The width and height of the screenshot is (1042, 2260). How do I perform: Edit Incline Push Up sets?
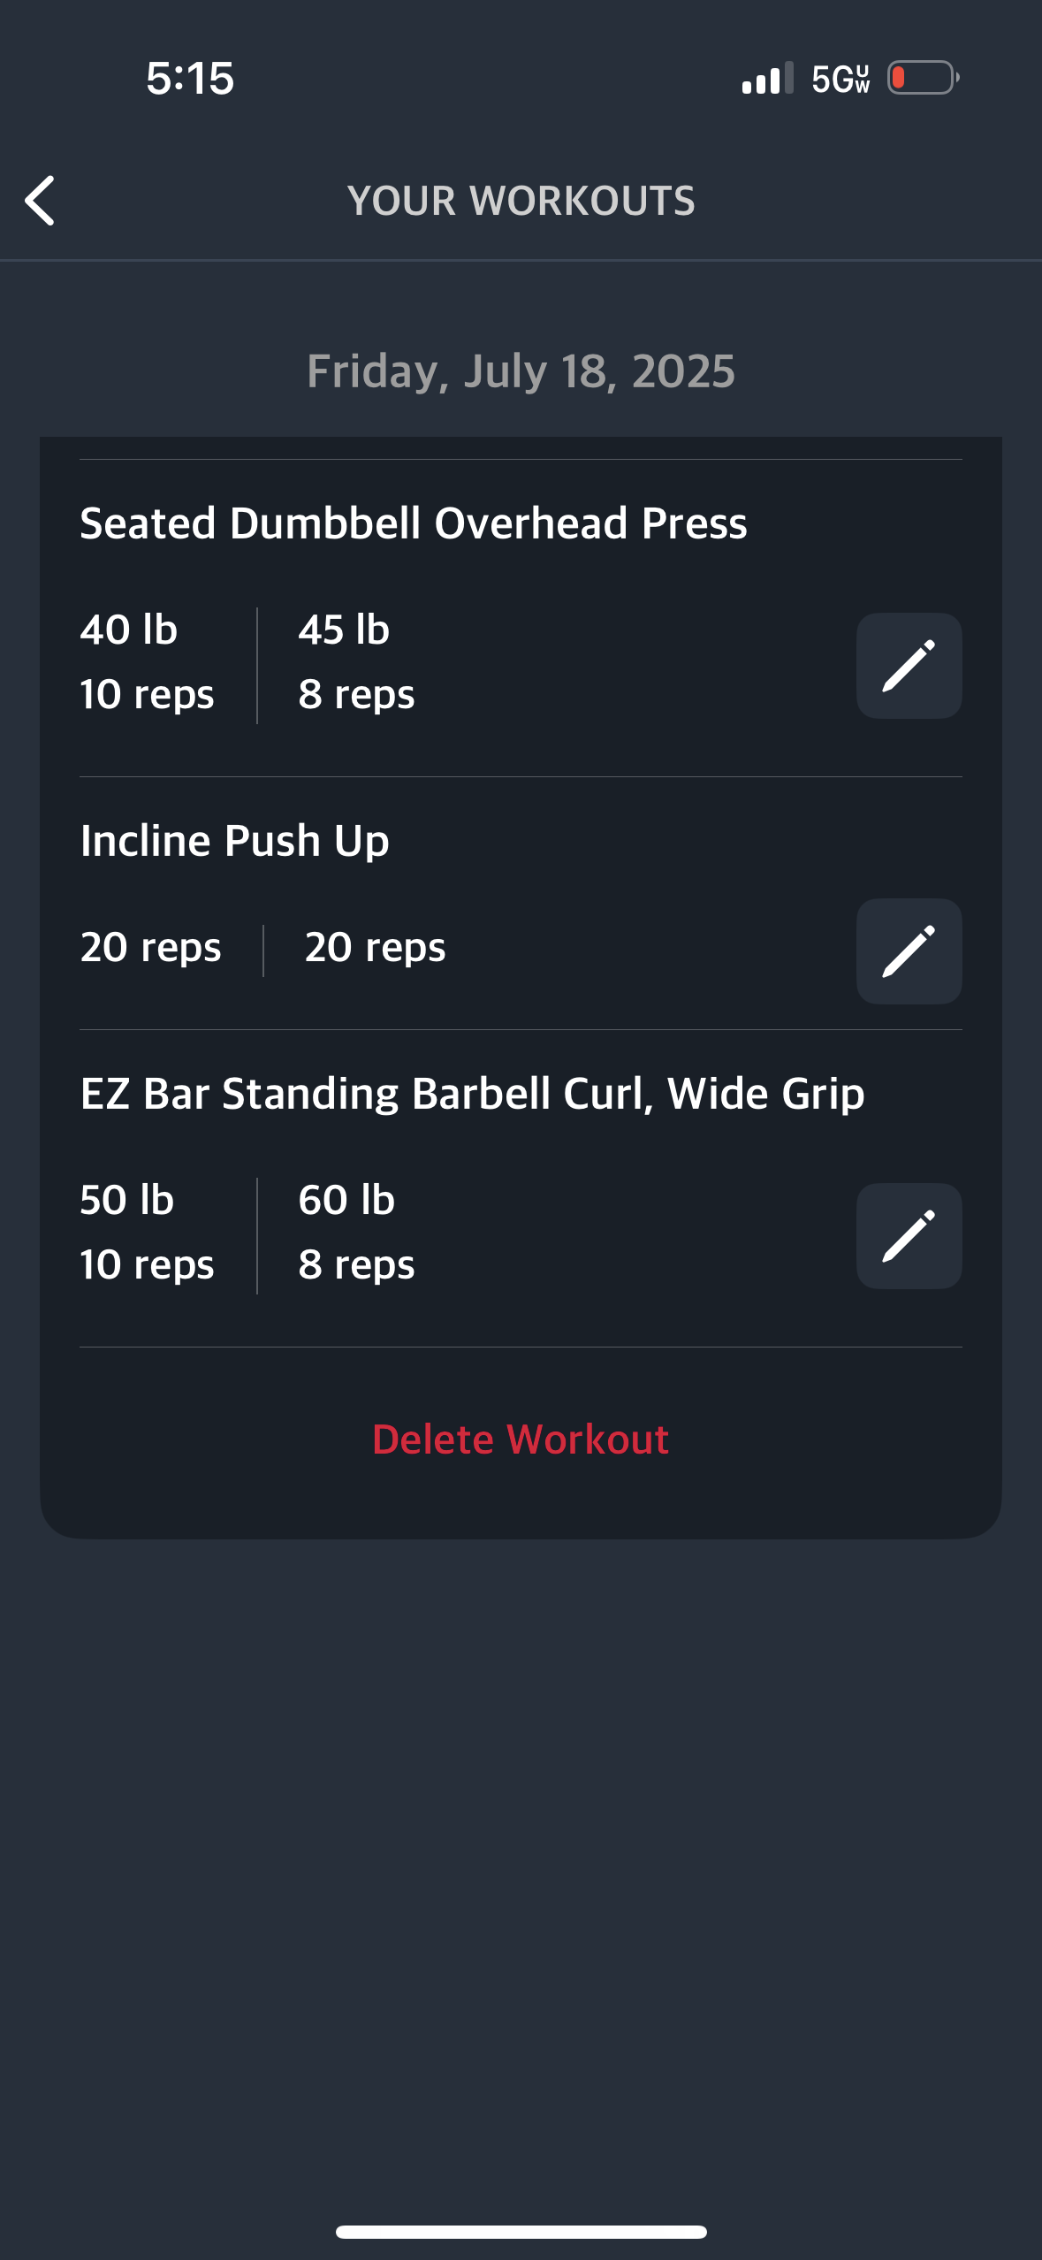tap(909, 951)
